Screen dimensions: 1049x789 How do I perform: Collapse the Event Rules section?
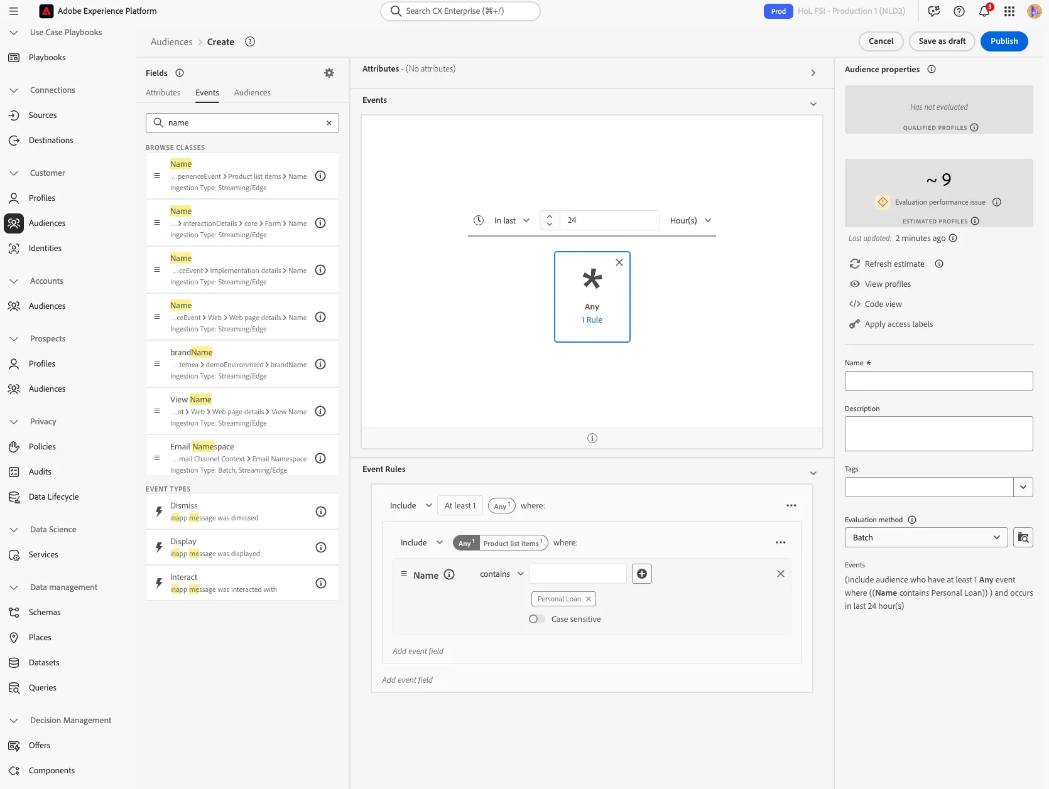(813, 473)
